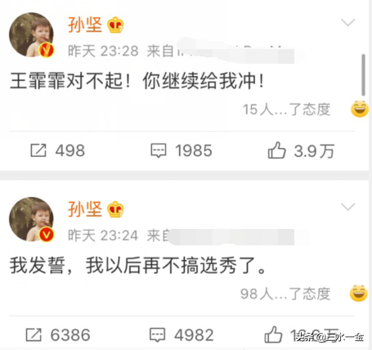The width and height of the screenshot is (372, 350).
Task: Like the post with 3.9万 thumbs up
Action: pyautogui.click(x=276, y=150)
